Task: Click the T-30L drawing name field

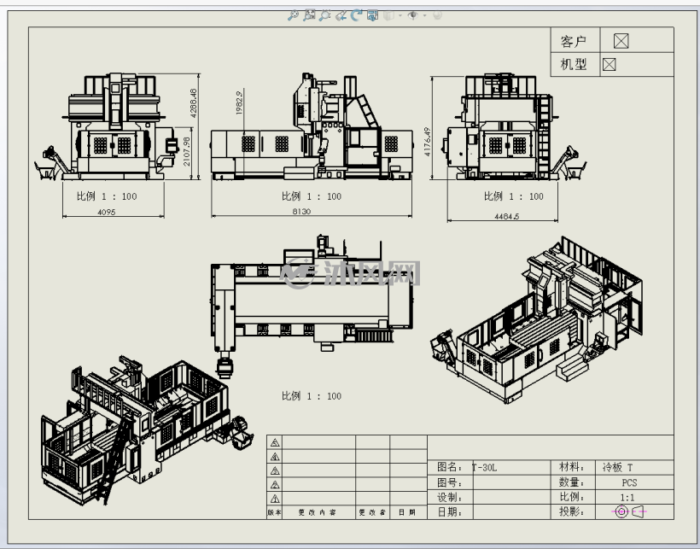Action: [x=511, y=467]
